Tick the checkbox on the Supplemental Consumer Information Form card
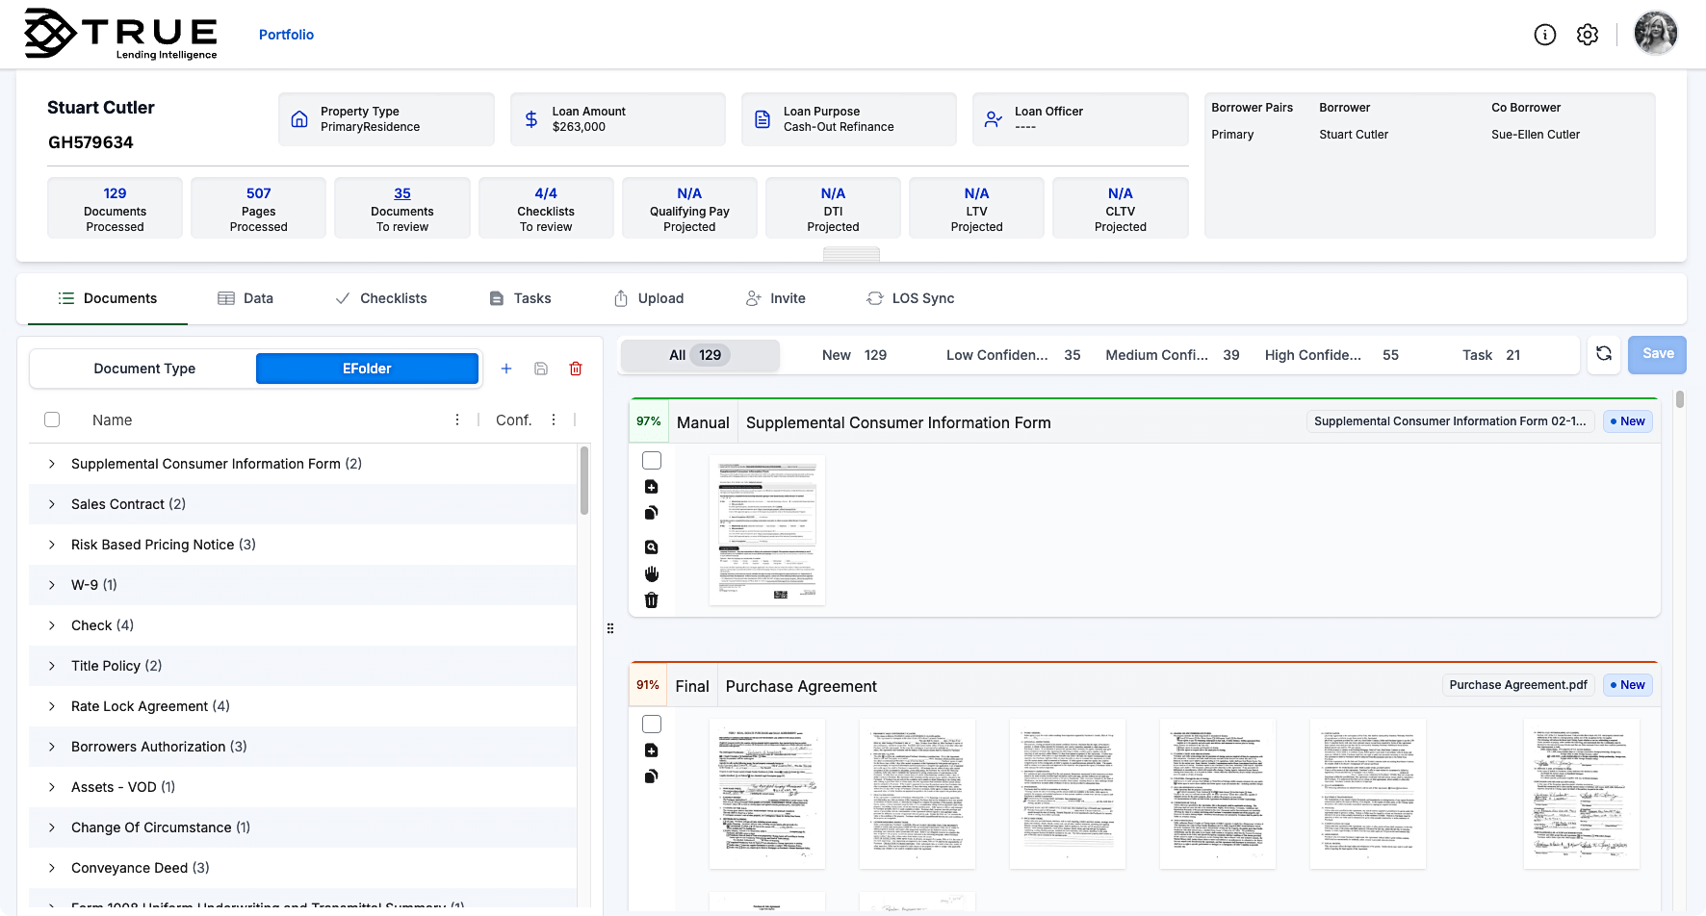 pyautogui.click(x=652, y=460)
